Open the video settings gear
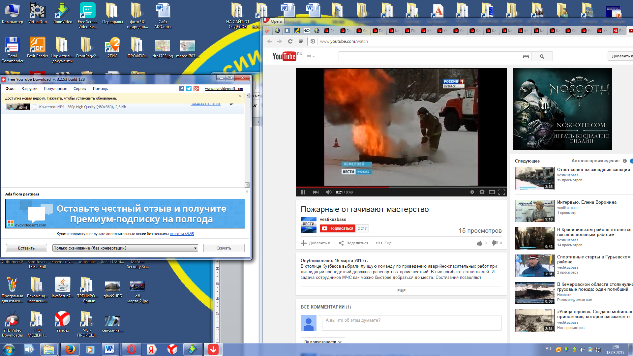Viewport: 633px width, 356px height. coord(482,192)
